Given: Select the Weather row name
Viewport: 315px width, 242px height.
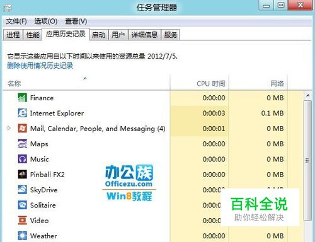Looking at the screenshot, I should (43, 236).
